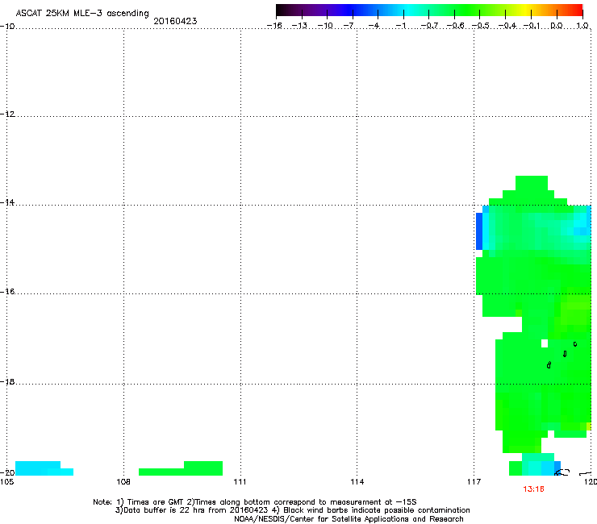Click the dark blue data cells near 117E
The image size is (597, 524).
coord(479,231)
